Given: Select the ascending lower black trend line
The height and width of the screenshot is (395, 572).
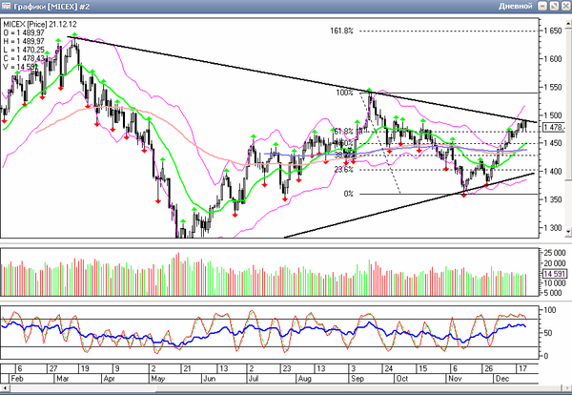Looking at the screenshot, I should [x=409, y=205].
